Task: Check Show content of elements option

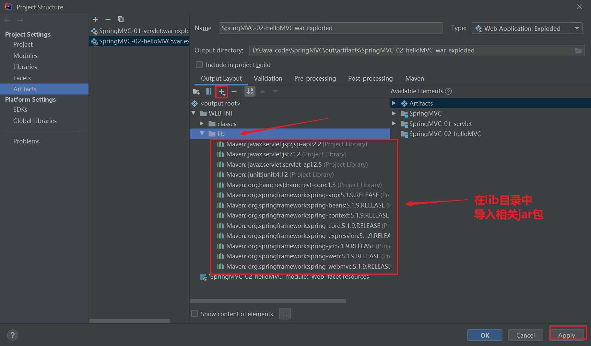Action: click(195, 314)
